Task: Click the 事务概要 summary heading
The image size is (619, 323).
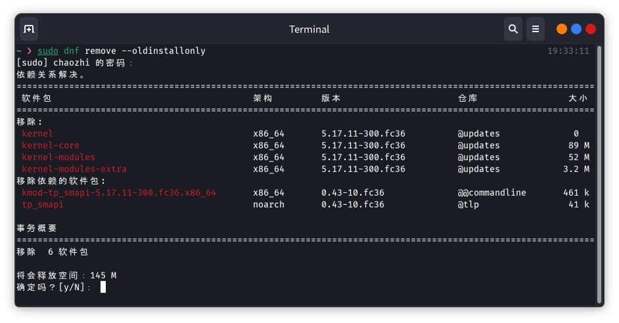Action: coord(37,228)
